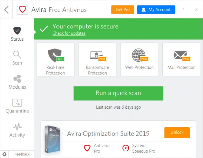Screen dimensions: 203x158
Task: Select the Web Protection PRO tile
Action: [x=139, y=60]
